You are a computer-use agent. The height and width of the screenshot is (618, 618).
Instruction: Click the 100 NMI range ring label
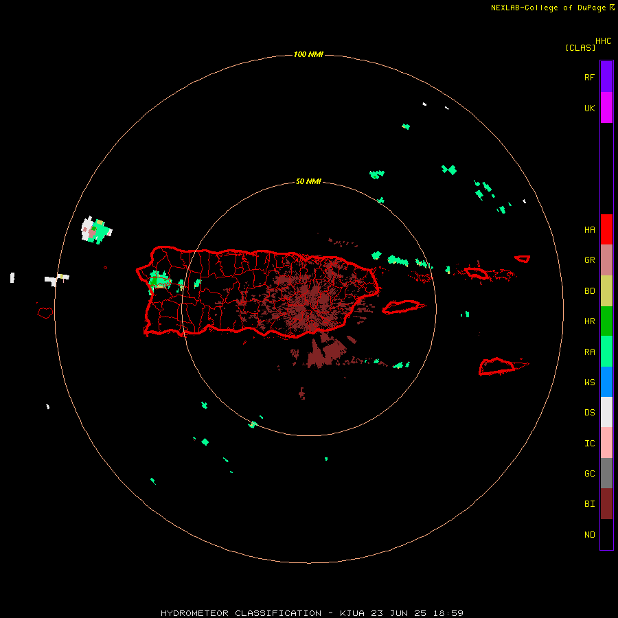[x=308, y=54]
